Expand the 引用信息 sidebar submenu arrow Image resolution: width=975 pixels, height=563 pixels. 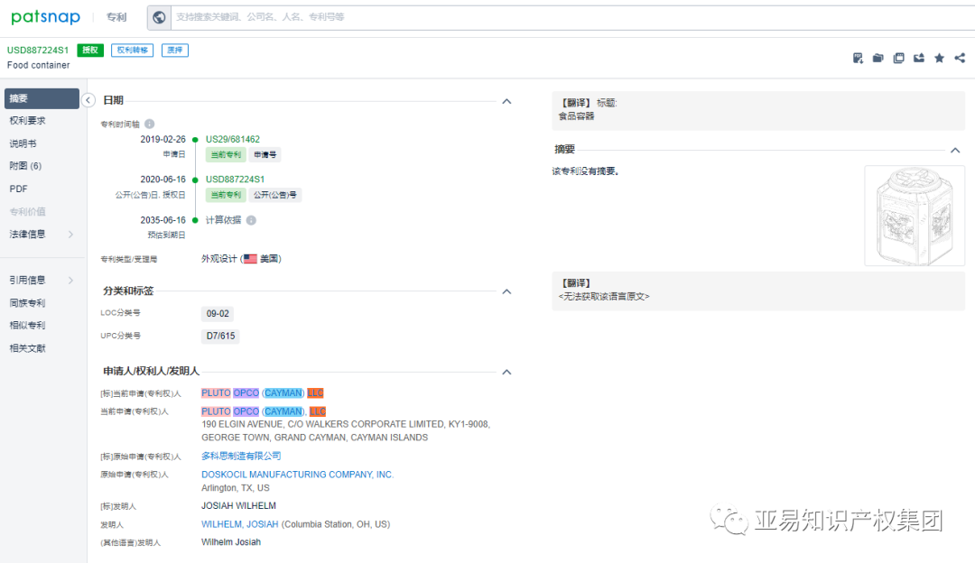point(70,281)
